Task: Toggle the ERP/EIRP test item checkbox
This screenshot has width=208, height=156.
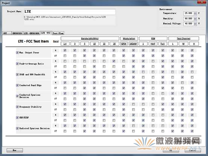Action: pyautogui.click(x=17, y=118)
